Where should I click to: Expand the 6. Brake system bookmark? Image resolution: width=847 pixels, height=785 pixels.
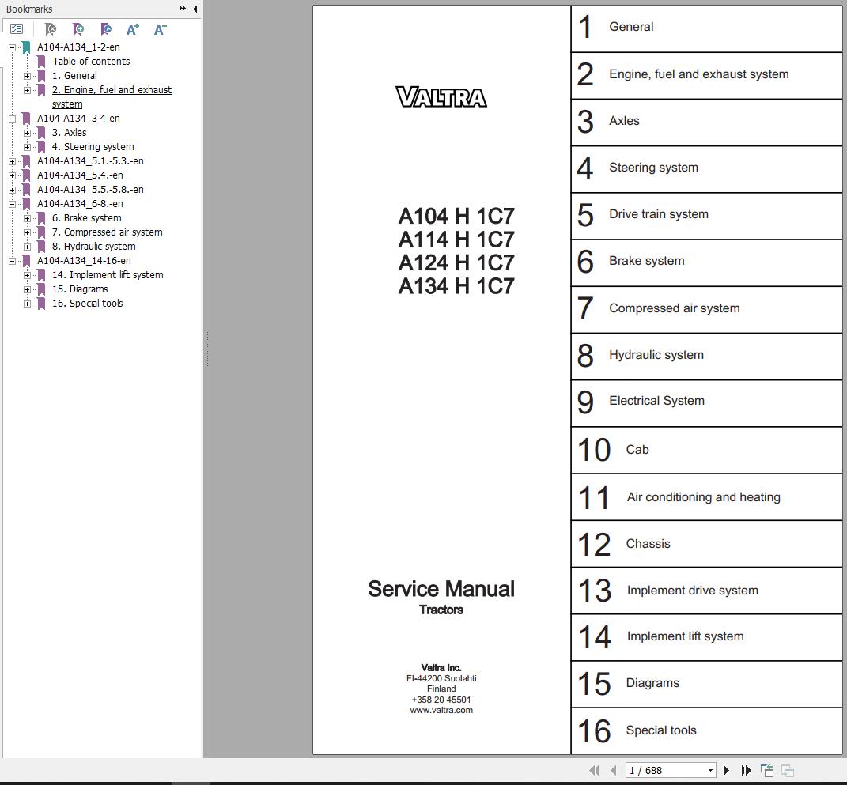pos(27,218)
